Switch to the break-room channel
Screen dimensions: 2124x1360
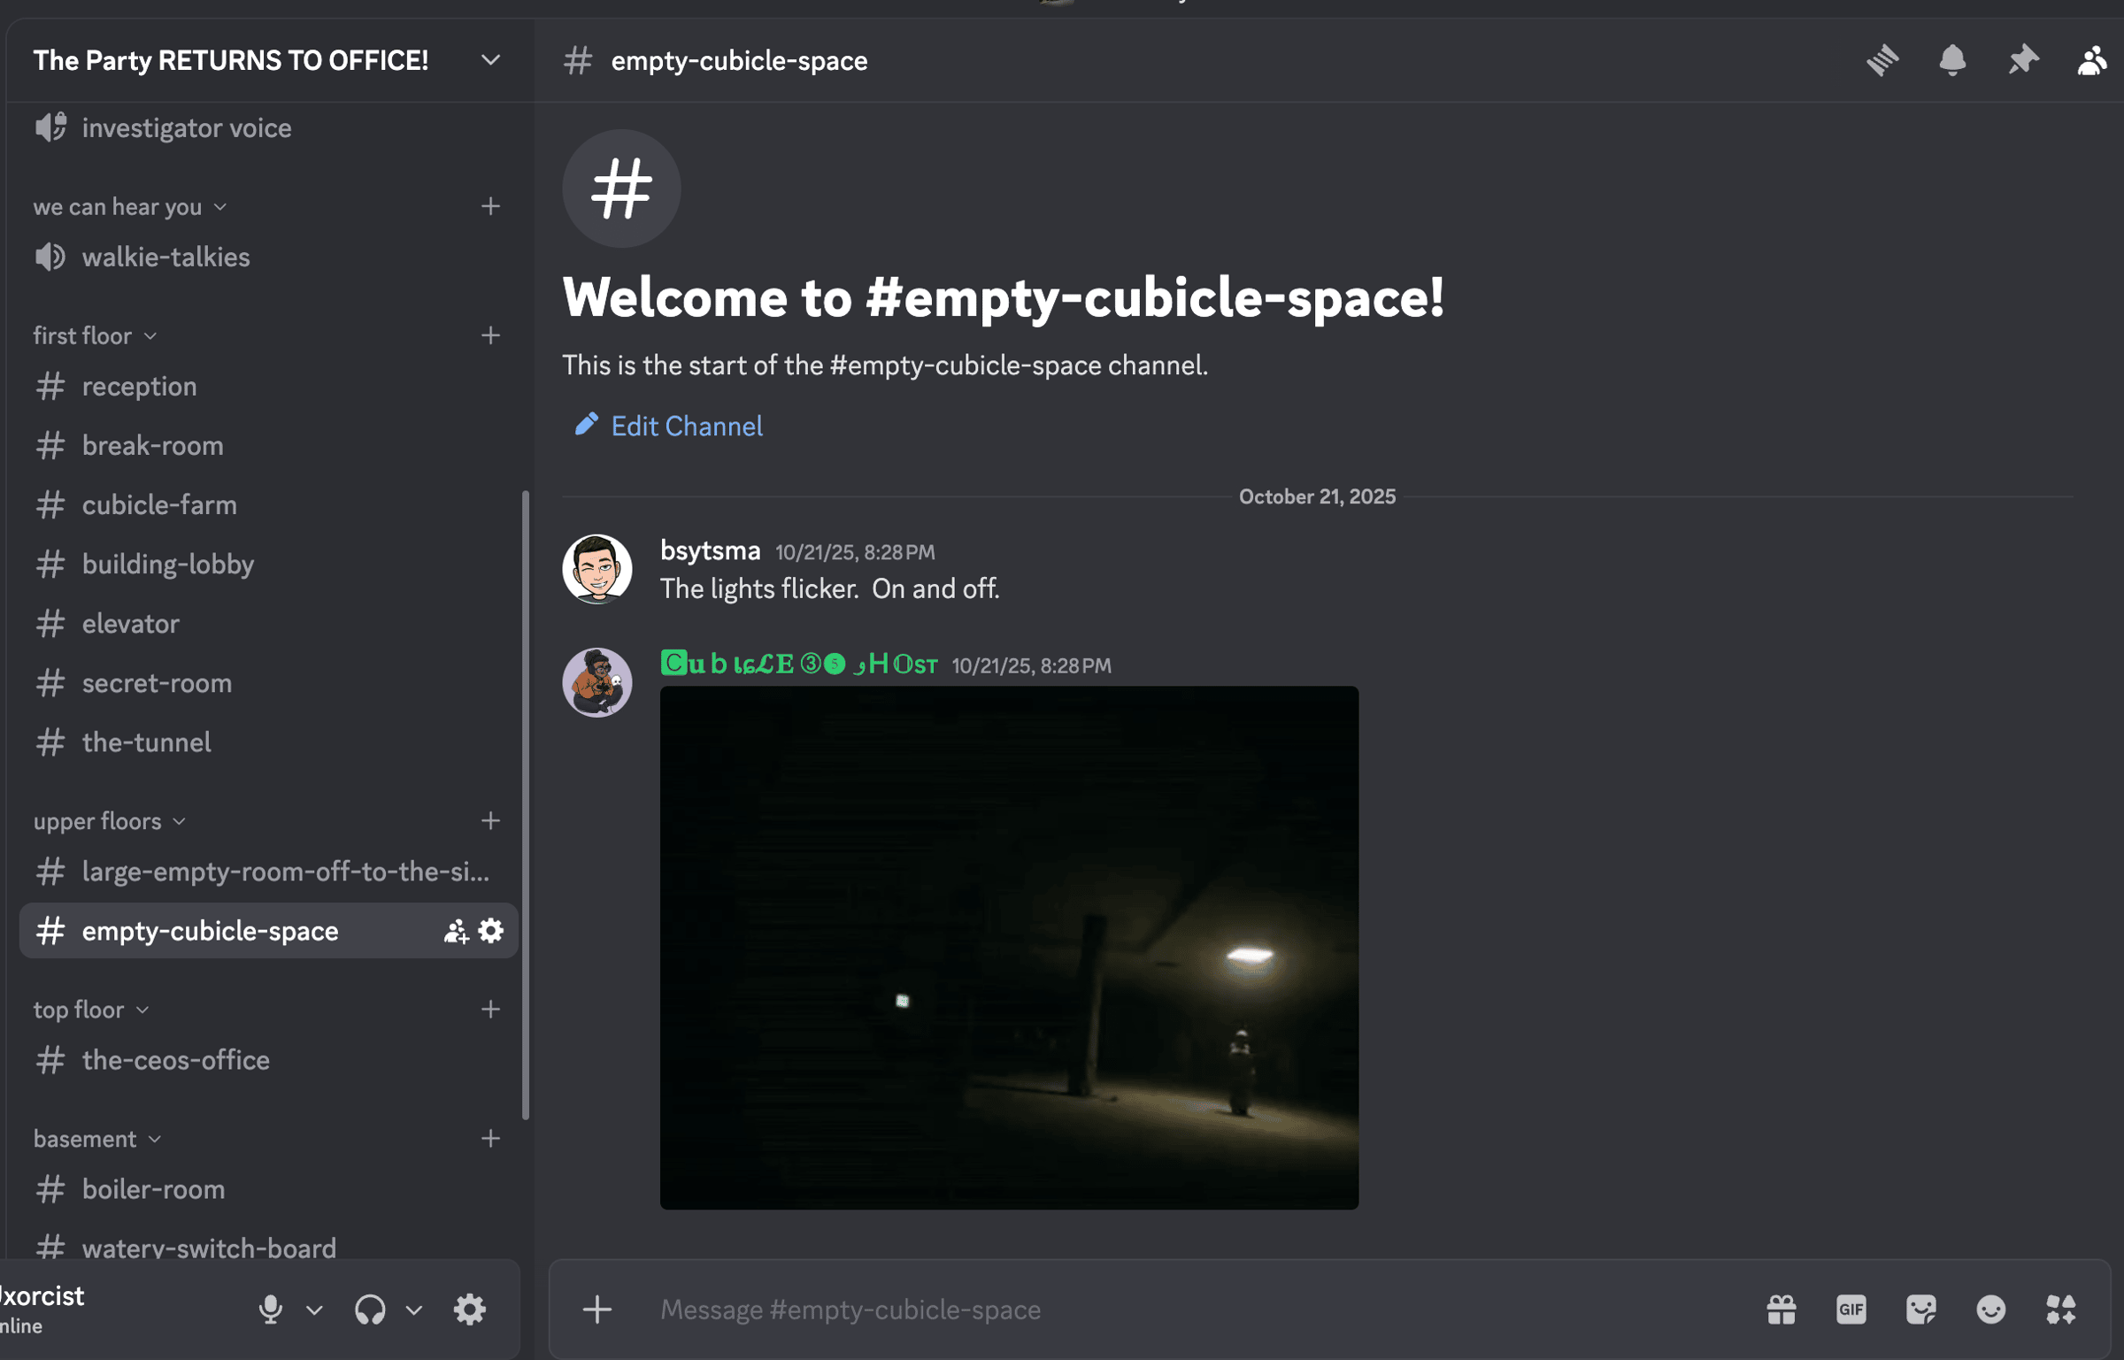coord(152,445)
